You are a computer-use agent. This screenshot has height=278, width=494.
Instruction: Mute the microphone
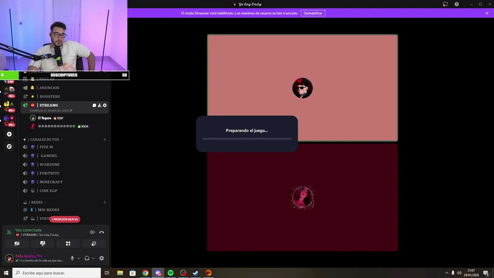72,258
